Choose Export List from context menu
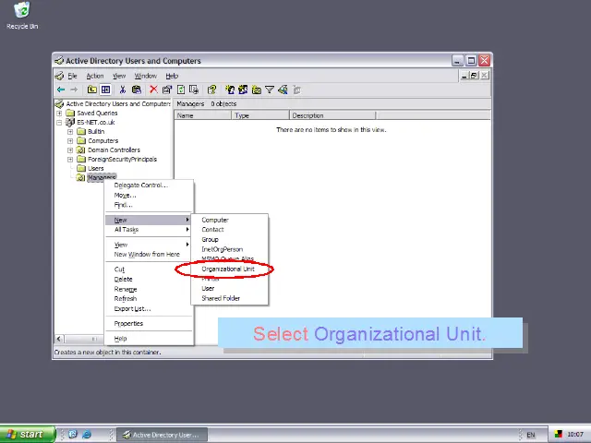This screenshot has width=591, height=443. pos(149,308)
